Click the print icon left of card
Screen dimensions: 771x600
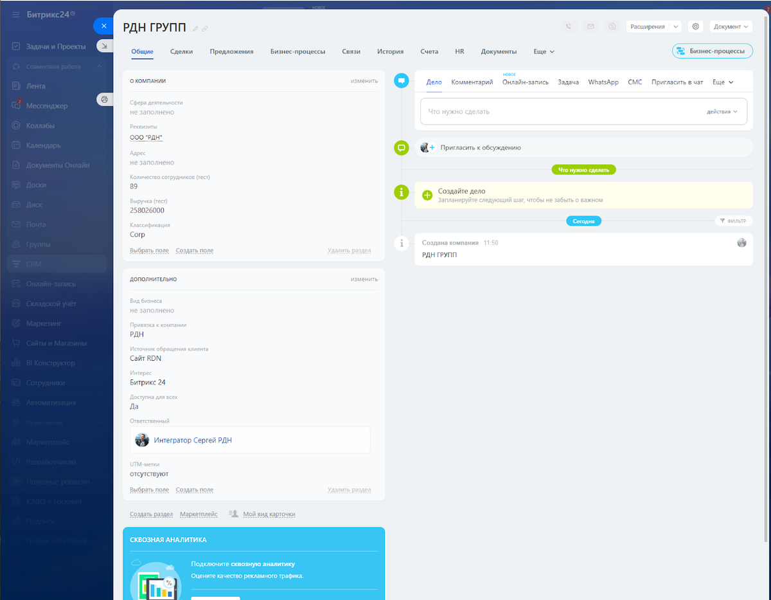tap(104, 100)
